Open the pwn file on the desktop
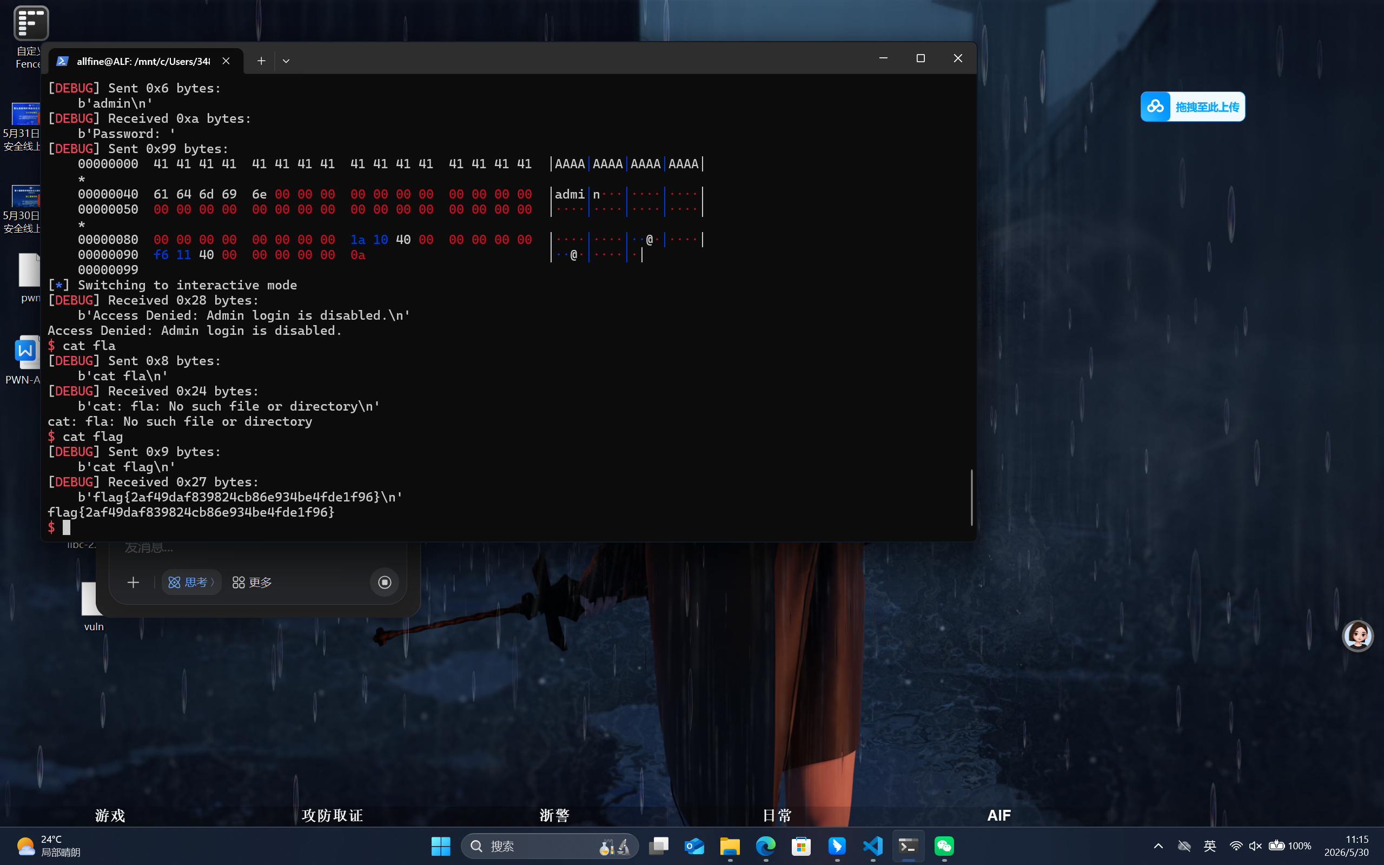The height and width of the screenshot is (865, 1384). pyautogui.click(x=29, y=278)
